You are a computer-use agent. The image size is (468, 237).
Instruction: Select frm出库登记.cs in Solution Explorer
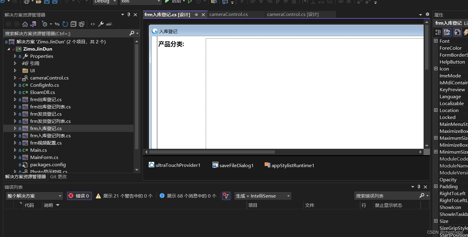pyautogui.click(x=46, y=99)
